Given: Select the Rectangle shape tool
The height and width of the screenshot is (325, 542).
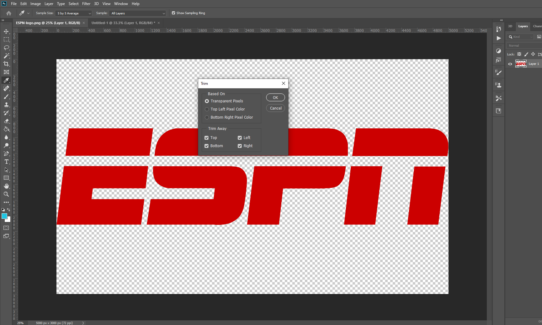Looking at the screenshot, I should pyautogui.click(x=6, y=178).
